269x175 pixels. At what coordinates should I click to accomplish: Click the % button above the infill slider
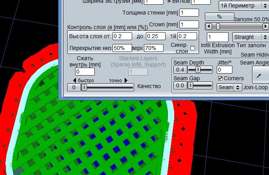point(219,17)
